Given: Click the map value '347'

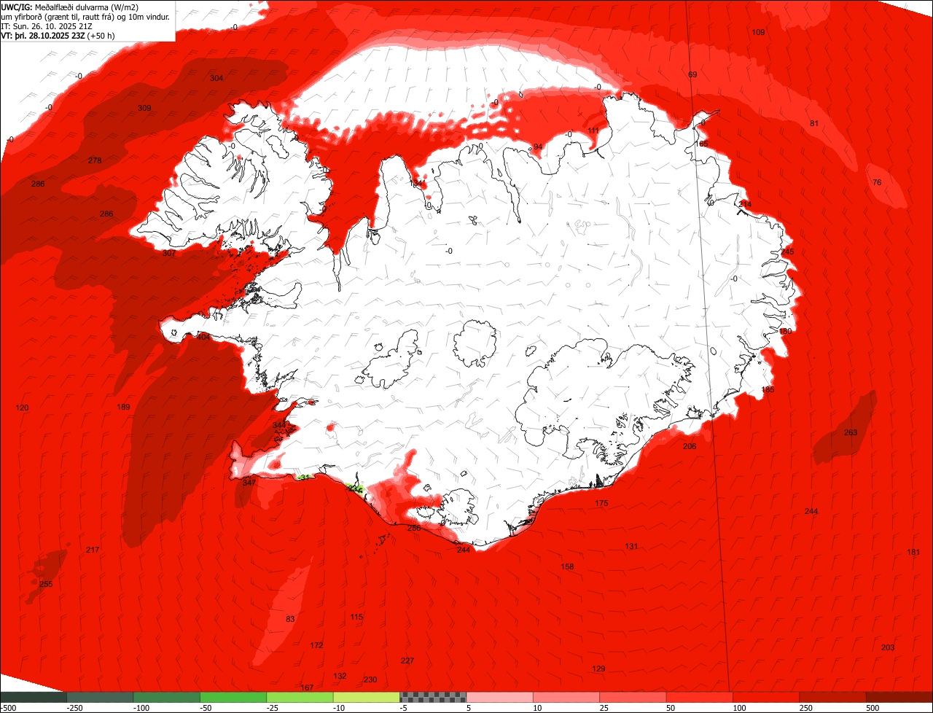Looking at the screenshot, I should coord(249,483).
